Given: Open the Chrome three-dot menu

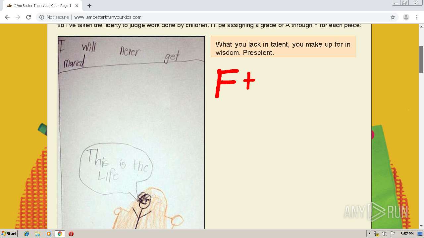Looking at the screenshot, I should click(417, 17).
